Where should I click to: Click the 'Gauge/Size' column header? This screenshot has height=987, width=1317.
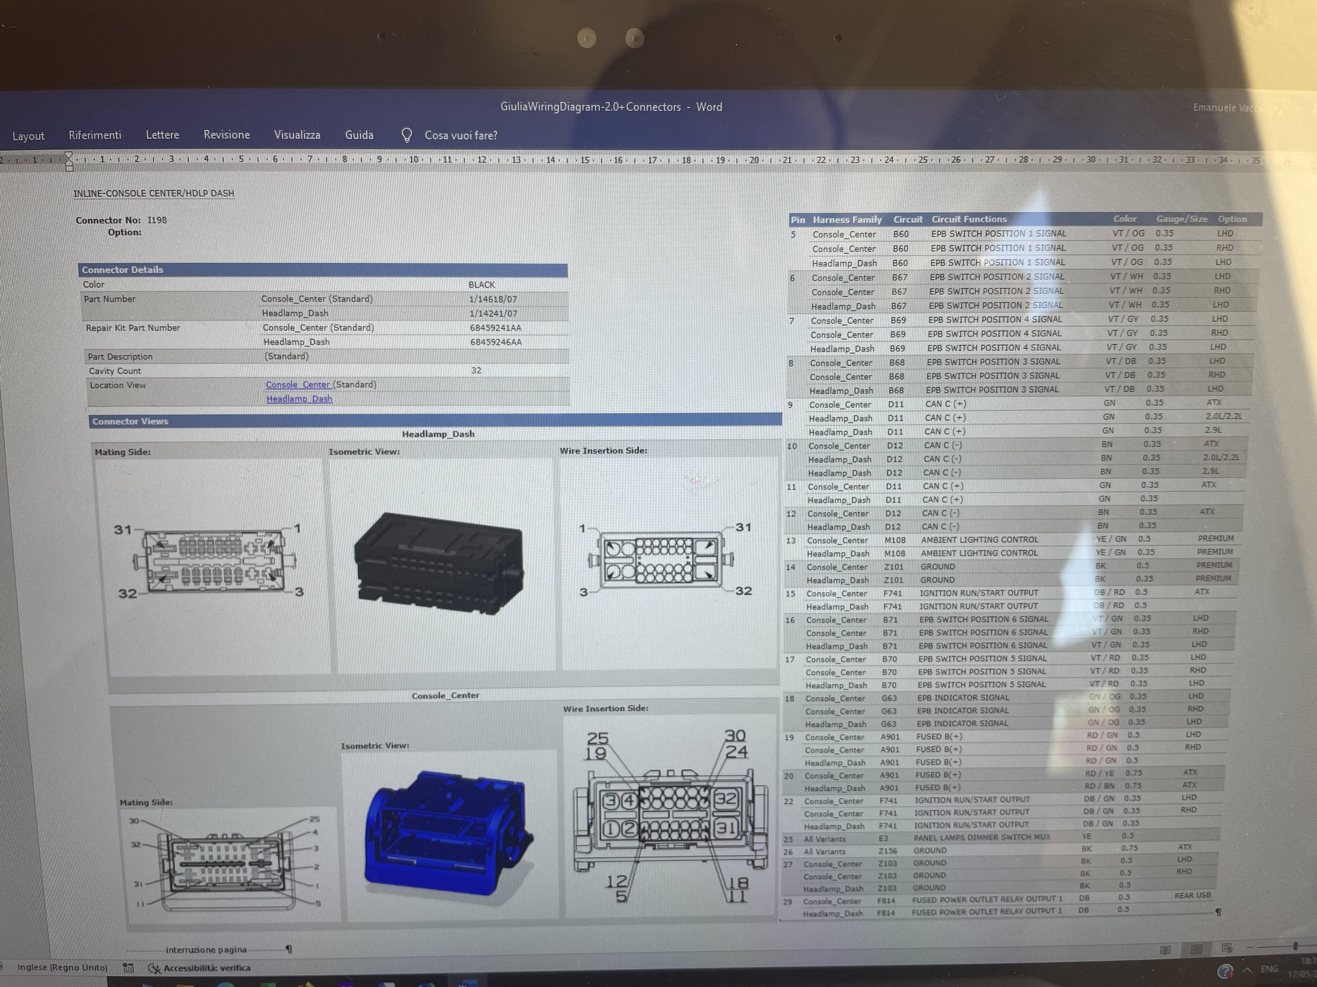(1182, 219)
